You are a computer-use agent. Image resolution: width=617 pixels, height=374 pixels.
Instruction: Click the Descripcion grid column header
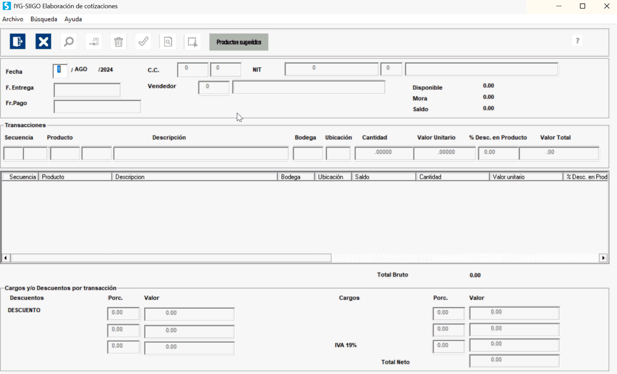[x=195, y=177]
